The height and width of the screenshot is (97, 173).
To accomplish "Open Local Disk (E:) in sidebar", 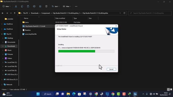I will click(11, 70).
